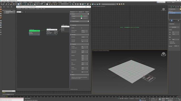Activate the Select and Move tool
181x101 pixels.
point(28,4)
